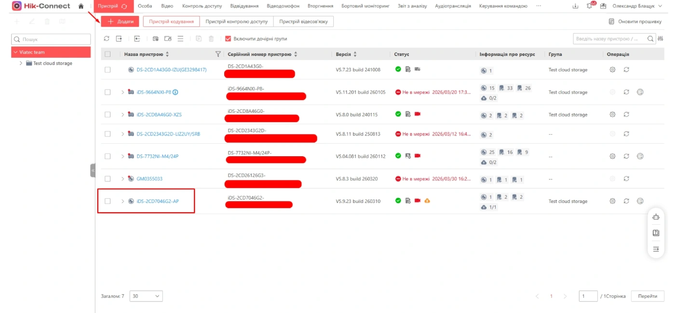Image resolution: width=677 pixels, height=313 pixels.
Task: Open settings gear for iDS-2CD8A46G0-XZS row
Action: [612, 114]
